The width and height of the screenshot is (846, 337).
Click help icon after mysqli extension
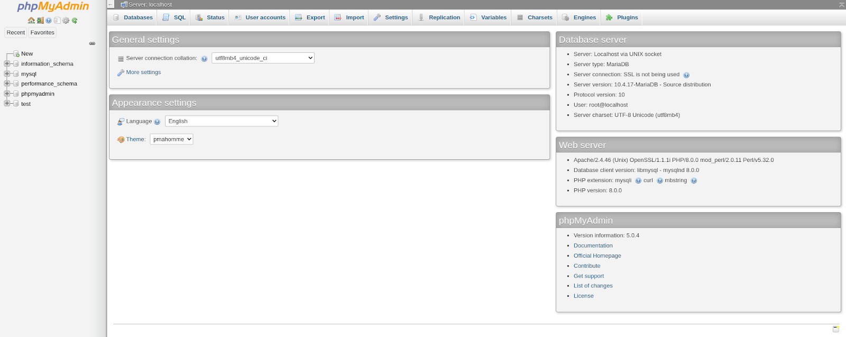click(x=638, y=181)
